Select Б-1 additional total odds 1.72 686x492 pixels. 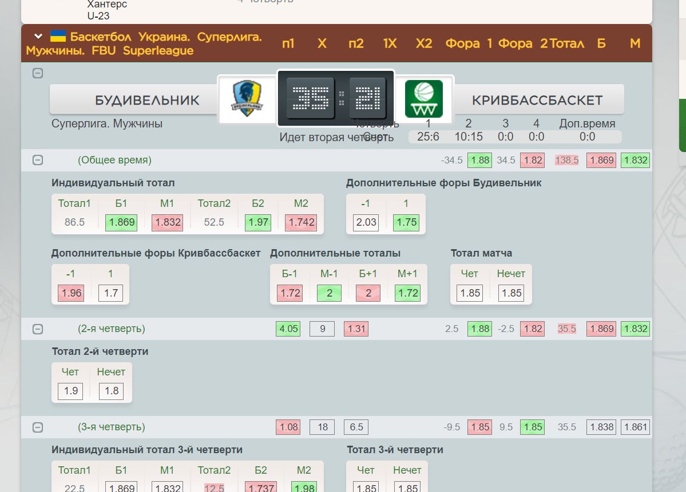(290, 293)
